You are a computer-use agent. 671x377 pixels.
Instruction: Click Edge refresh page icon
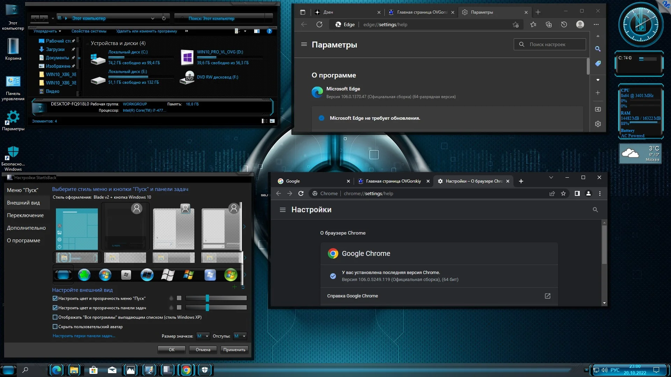click(319, 24)
